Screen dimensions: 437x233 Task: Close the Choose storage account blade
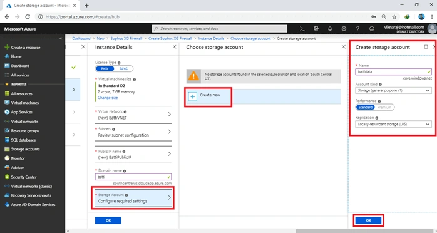(x=343, y=47)
